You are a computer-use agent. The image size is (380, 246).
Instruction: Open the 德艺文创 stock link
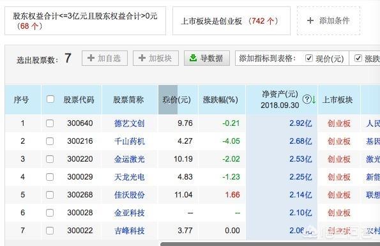pos(129,123)
